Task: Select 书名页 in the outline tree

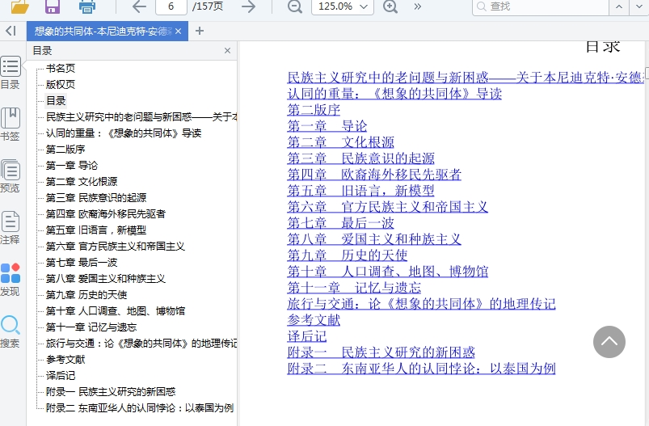Action: 61,68
